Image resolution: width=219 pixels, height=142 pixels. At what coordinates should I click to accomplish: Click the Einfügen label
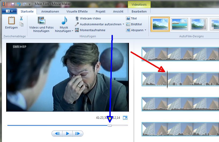click(11, 27)
